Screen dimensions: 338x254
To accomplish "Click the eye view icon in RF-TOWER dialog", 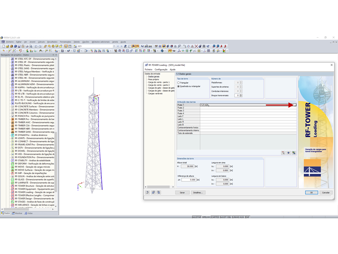I will point(289,153).
